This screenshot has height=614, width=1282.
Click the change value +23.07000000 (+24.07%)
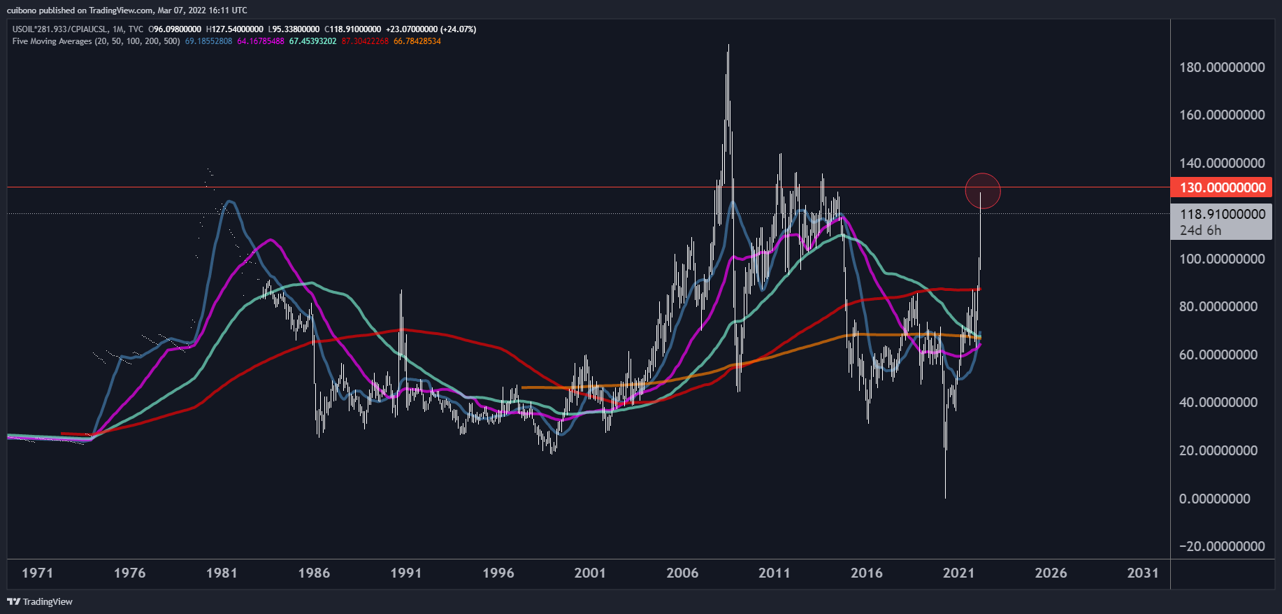click(431, 29)
